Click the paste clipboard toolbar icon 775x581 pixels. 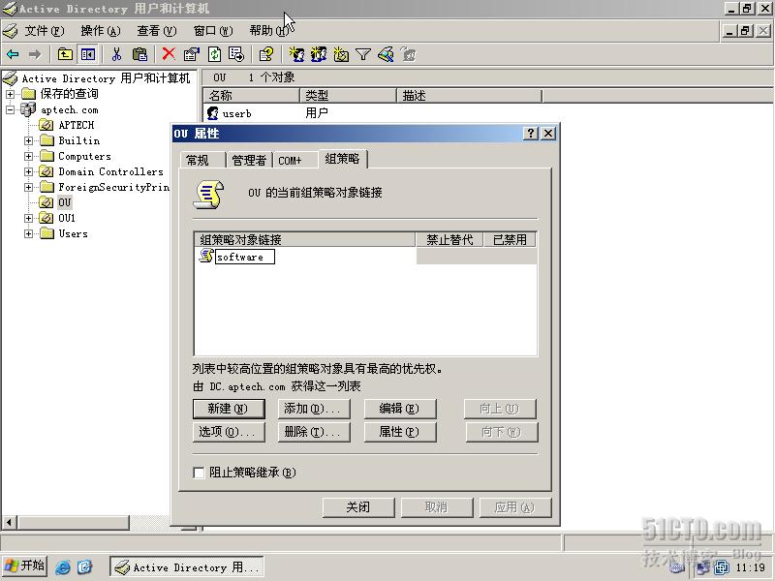(x=139, y=54)
